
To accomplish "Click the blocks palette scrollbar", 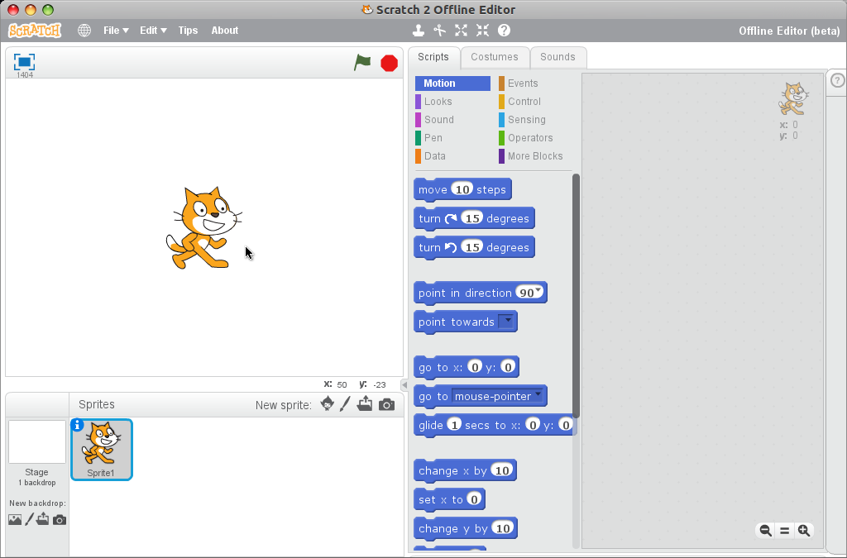I will [576, 295].
